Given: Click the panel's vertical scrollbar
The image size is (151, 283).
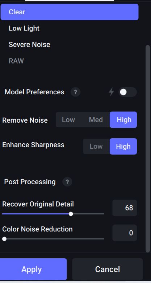Looking at the screenshot, I should [x=148, y=148].
